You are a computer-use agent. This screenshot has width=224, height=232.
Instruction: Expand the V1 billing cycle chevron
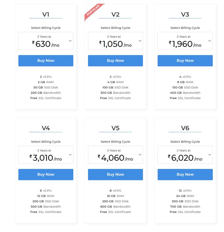(70, 41)
